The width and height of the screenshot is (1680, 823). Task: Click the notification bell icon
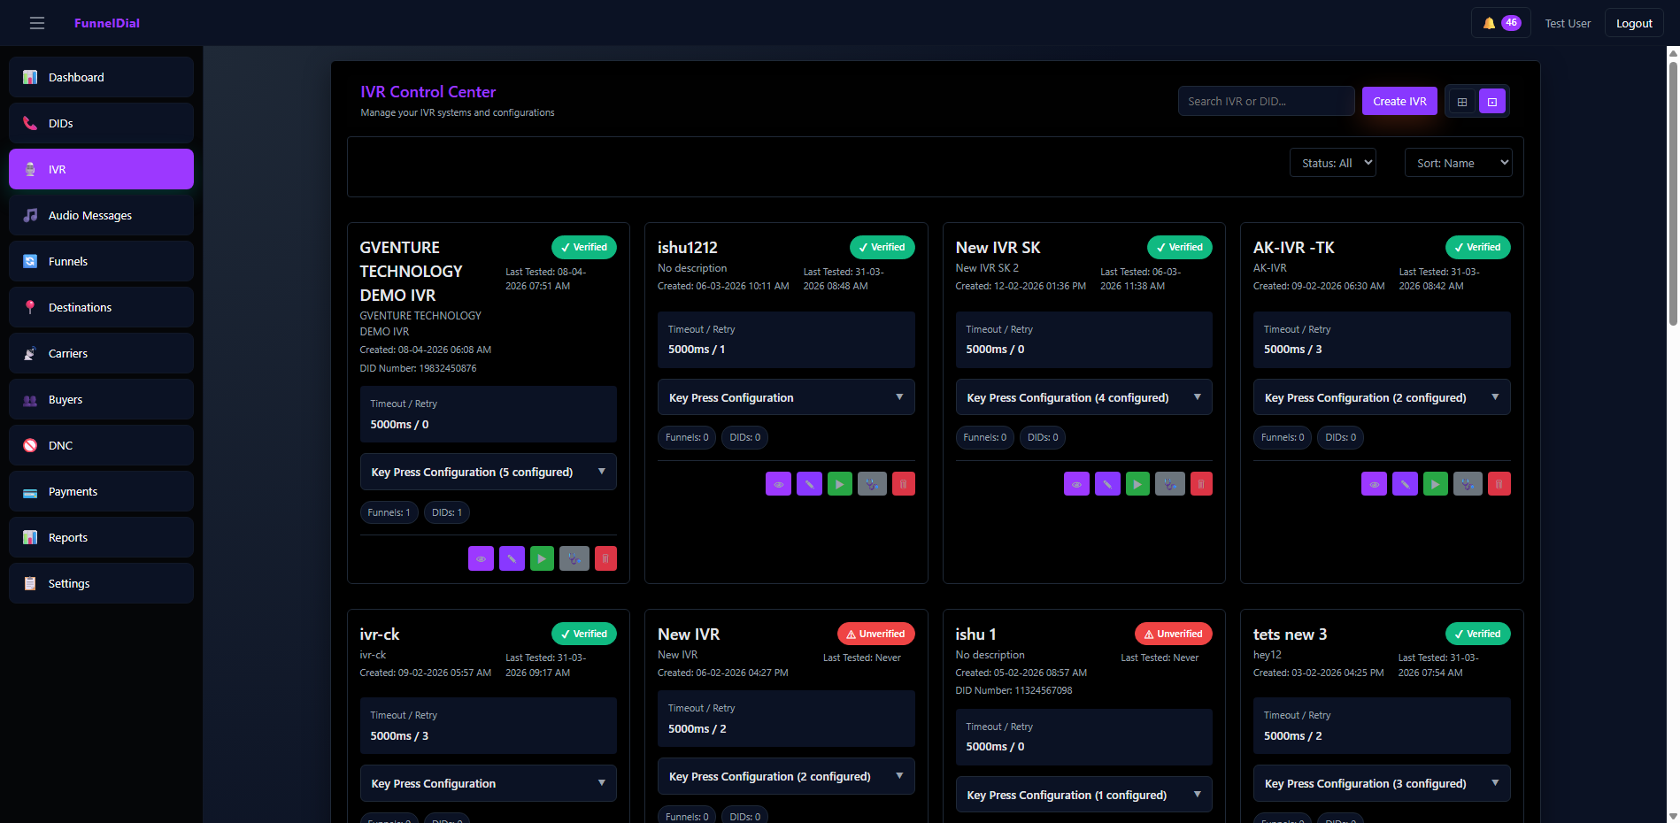tap(1489, 23)
